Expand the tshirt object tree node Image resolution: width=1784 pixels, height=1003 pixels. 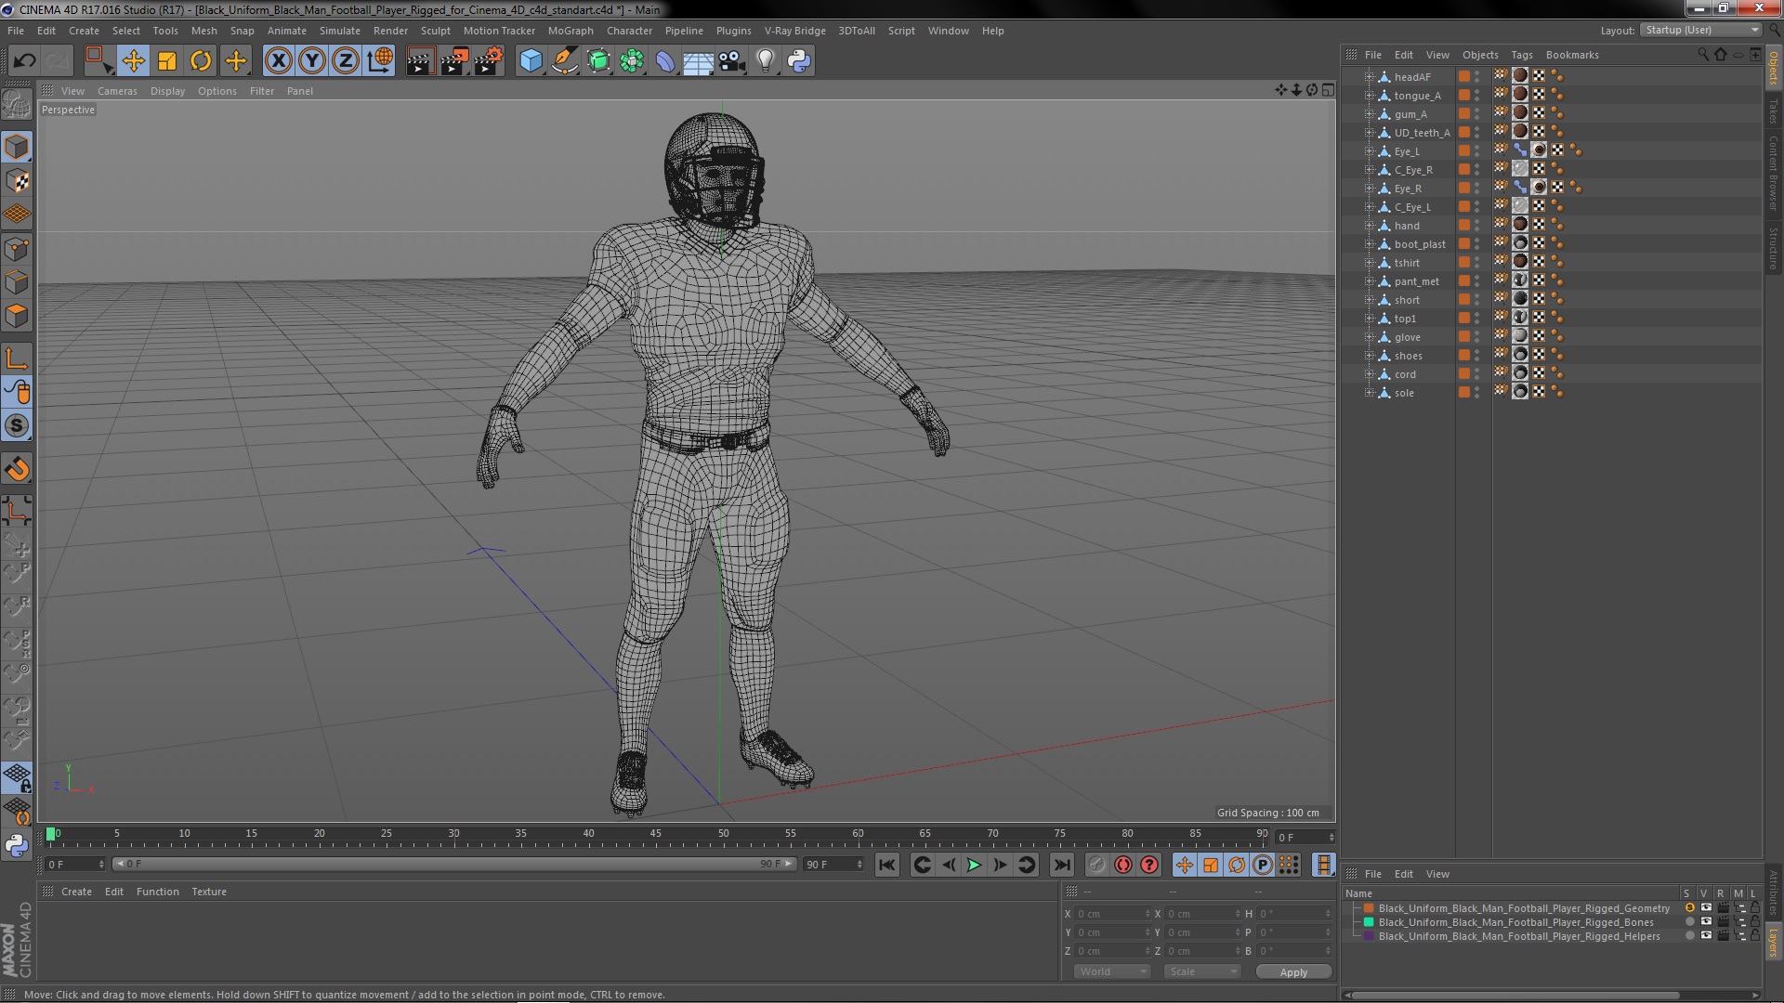1369,263
